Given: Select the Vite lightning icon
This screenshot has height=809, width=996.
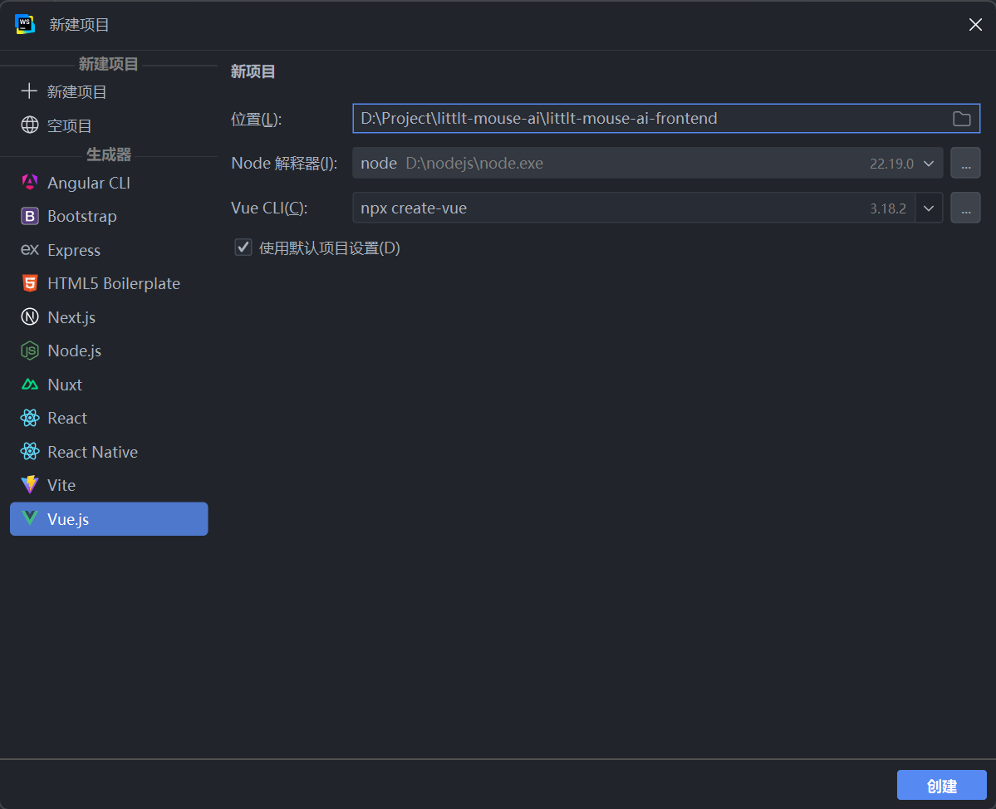Looking at the screenshot, I should click(x=30, y=485).
